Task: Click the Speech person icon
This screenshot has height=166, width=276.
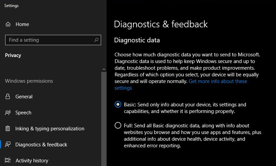Action: [x=8, y=112]
